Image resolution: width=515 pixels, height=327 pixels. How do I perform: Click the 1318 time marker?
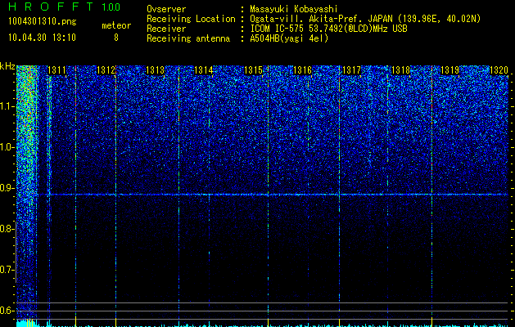(400, 70)
